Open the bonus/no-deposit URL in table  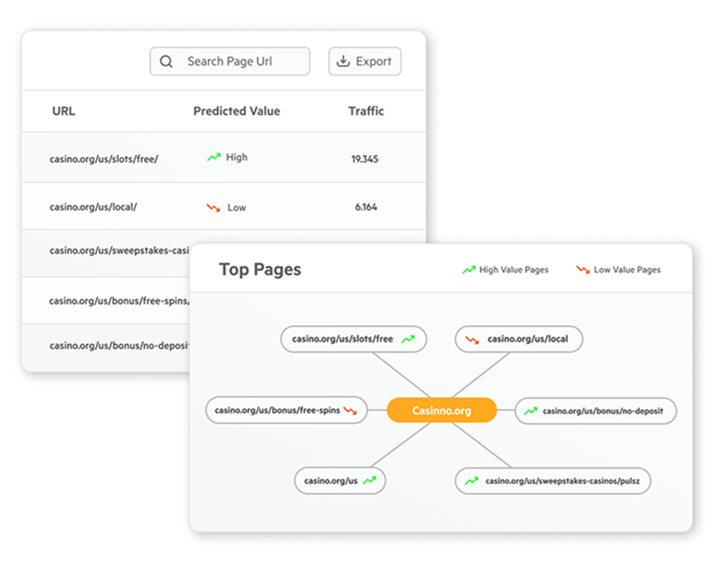coord(119,346)
